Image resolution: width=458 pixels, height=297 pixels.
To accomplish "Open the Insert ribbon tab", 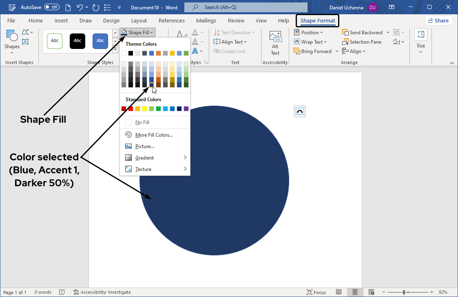I will pyautogui.click(x=61, y=21).
